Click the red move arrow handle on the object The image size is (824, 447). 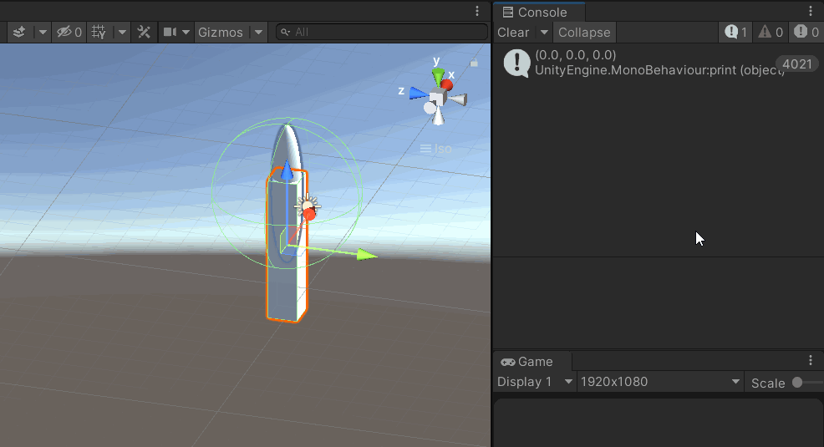[309, 214]
